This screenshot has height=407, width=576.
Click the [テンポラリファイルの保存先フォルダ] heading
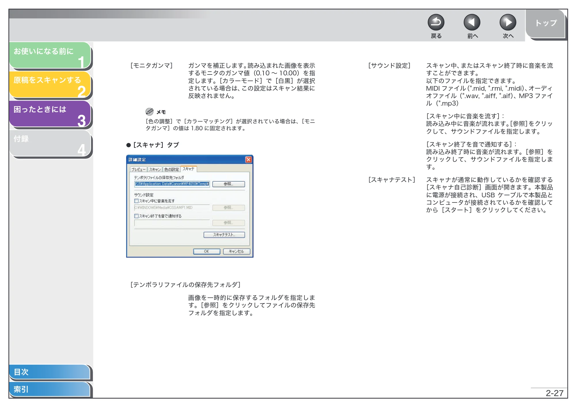[x=185, y=285]
